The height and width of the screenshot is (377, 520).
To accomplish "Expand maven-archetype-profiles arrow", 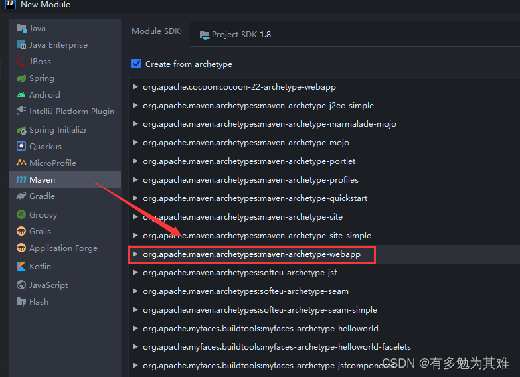I will [x=135, y=180].
